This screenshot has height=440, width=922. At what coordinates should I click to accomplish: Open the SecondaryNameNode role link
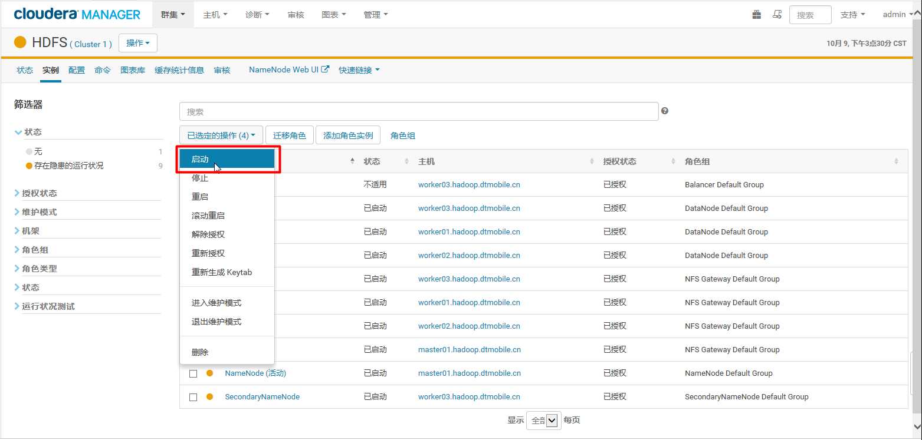(x=263, y=396)
